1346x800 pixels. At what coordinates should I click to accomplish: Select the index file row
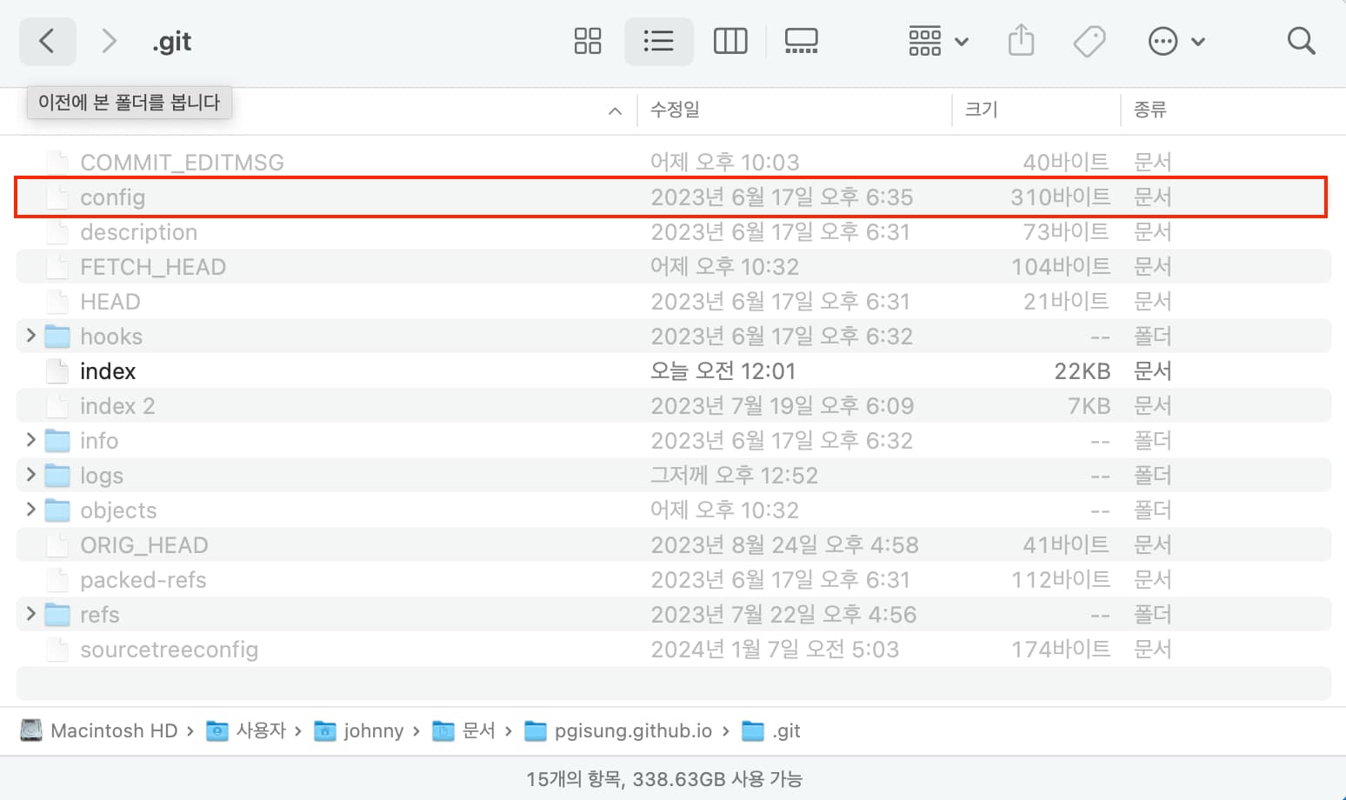pyautogui.click(x=348, y=370)
